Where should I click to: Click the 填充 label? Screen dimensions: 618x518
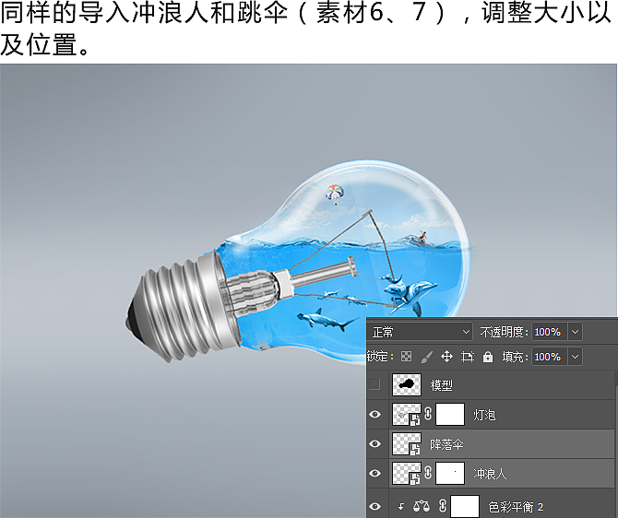515,357
